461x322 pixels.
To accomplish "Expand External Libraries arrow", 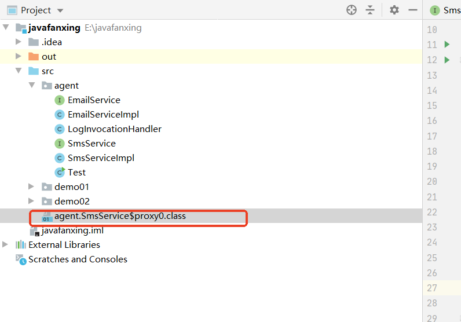I will click(x=5, y=244).
